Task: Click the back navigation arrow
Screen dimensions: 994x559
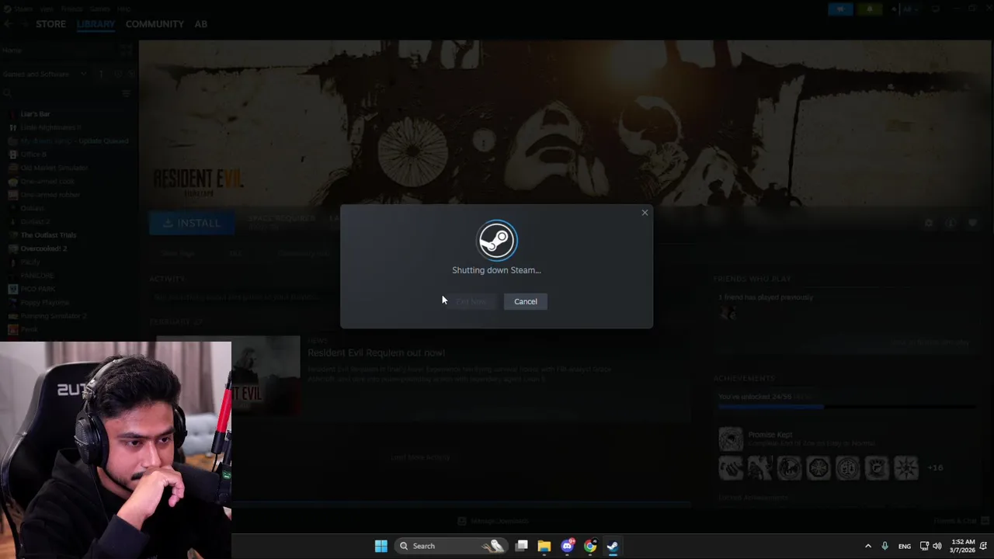Action: [7, 24]
